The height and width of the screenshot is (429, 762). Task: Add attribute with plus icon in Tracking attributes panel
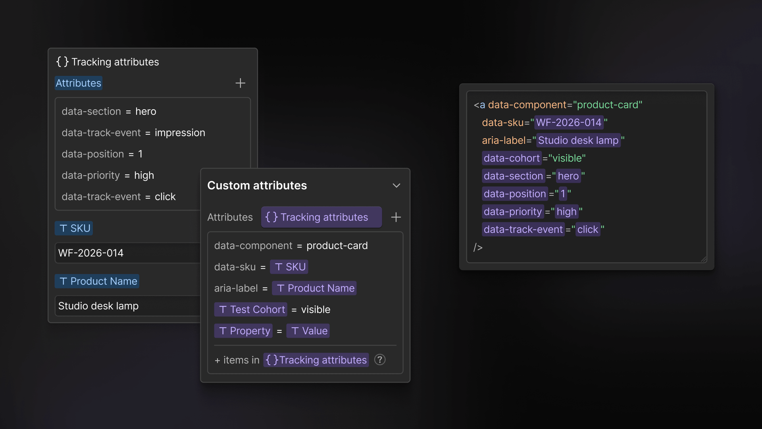[x=240, y=83]
